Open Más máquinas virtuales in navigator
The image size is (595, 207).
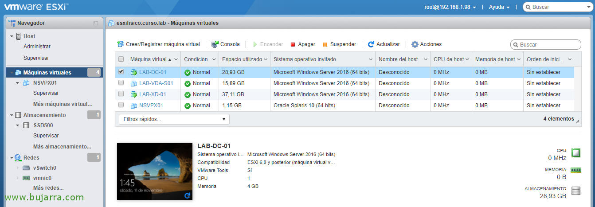63,104
